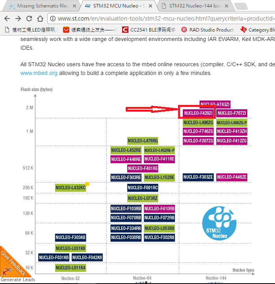Click the NUCLEO-F303ZE board
275x284 pixels.
[x=198, y=177]
